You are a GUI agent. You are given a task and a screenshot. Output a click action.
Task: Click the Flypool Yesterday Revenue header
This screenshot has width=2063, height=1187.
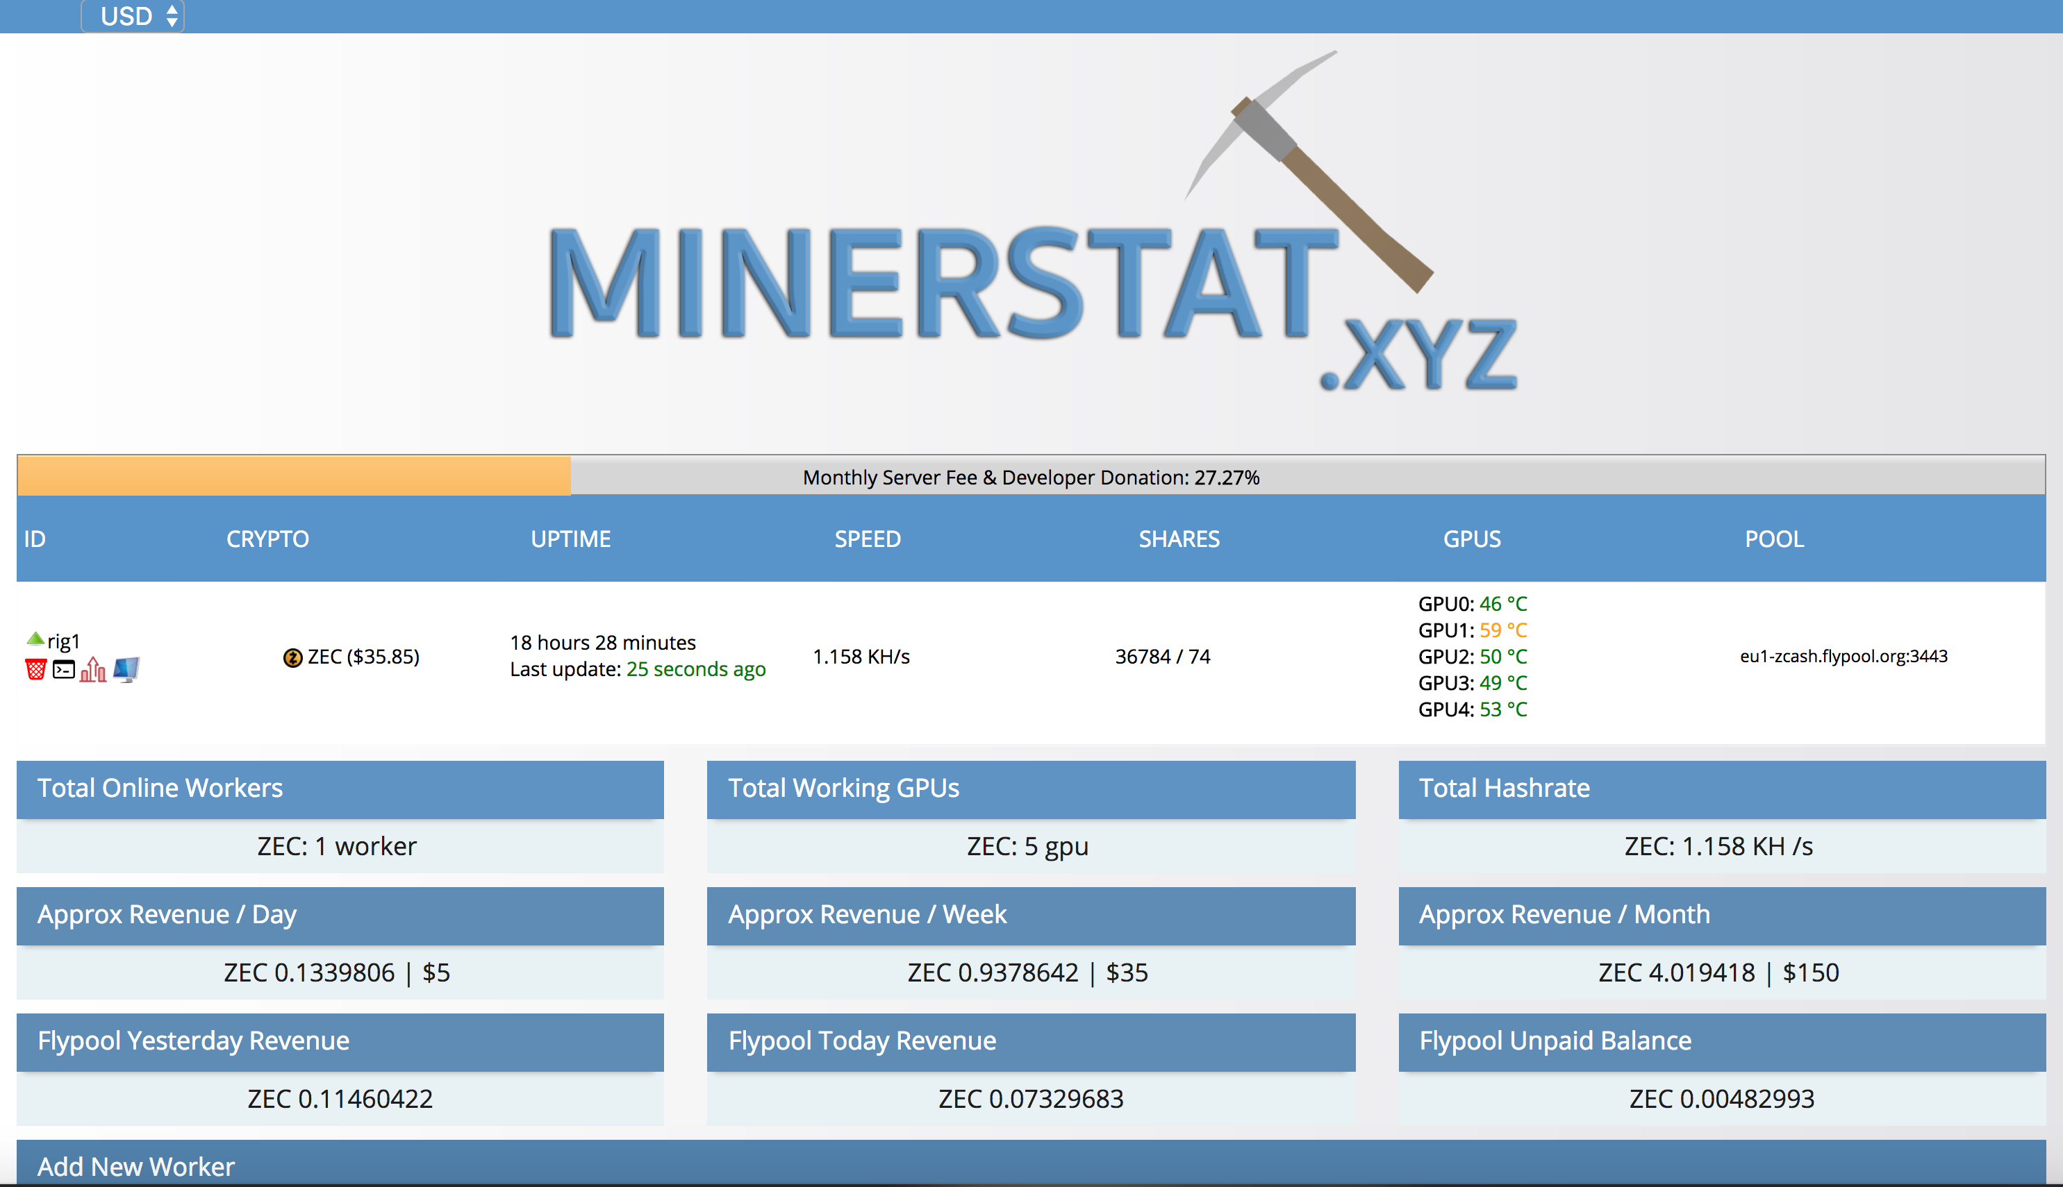pos(340,1042)
